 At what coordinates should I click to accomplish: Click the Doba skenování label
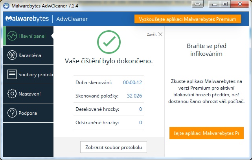tap(94, 83)
